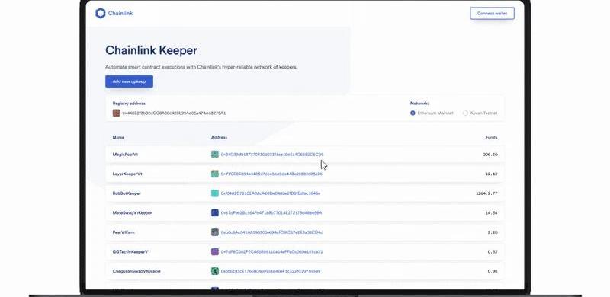Click the registry address identicon
Image resolution: width=610 pixels, height=297 pixels.
[117, 113]
